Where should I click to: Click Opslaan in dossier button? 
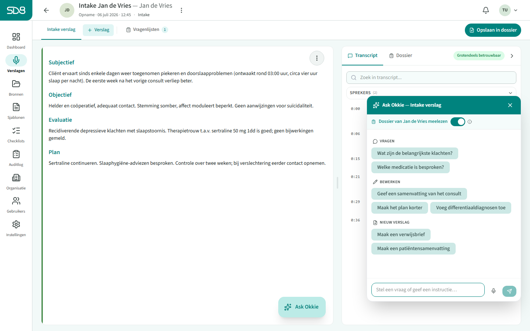tap(493, 30)
